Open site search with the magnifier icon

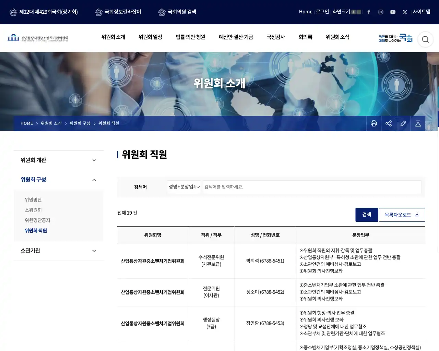pyautogui.click(x=425, y=39)
